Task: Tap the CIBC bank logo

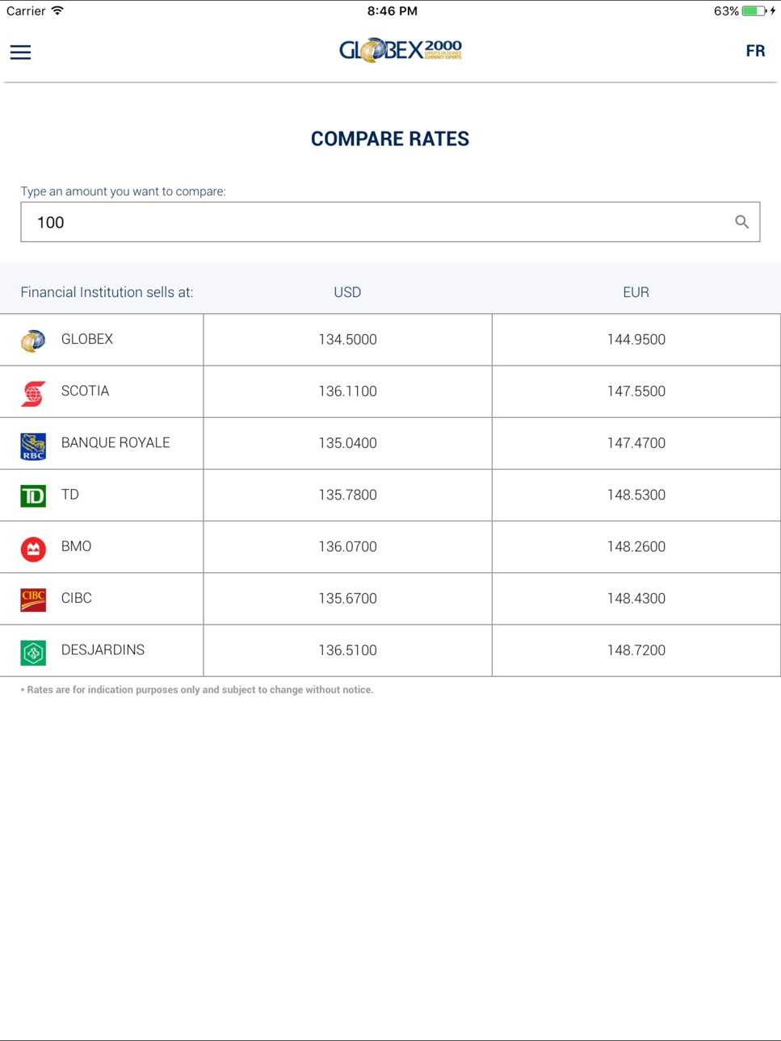Action: pos(33,600)
